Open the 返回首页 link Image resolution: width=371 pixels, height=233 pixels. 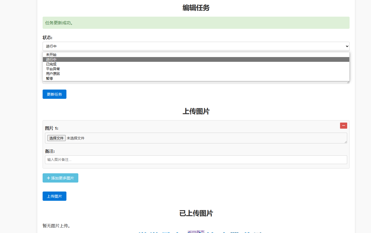[x=196, y=232]
